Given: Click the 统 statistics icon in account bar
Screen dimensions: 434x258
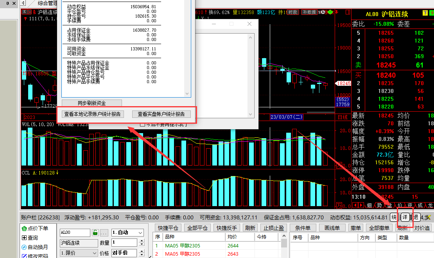Looking at the screenshot, I should tap(394, 217).
